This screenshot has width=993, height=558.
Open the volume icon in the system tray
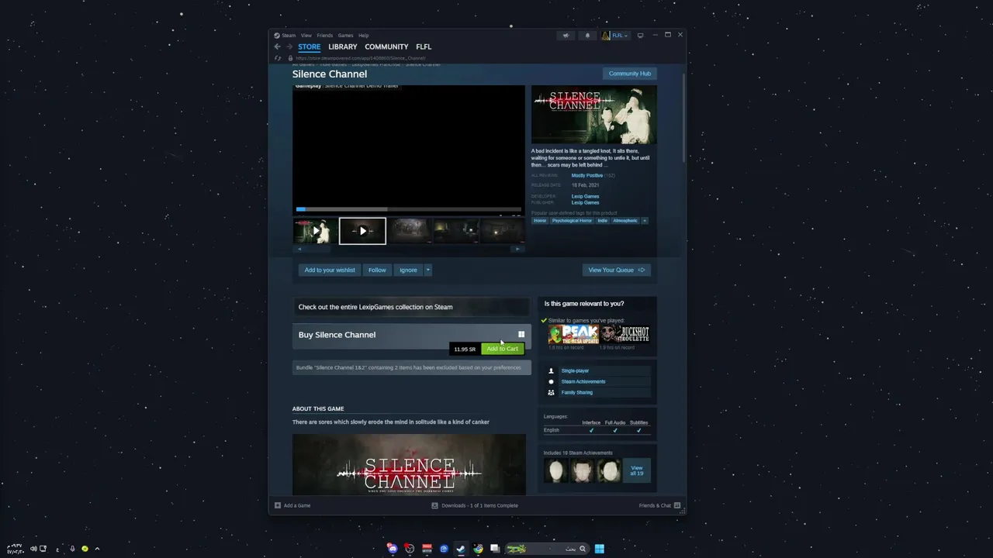pyautogui.click(x=33, y=549)
